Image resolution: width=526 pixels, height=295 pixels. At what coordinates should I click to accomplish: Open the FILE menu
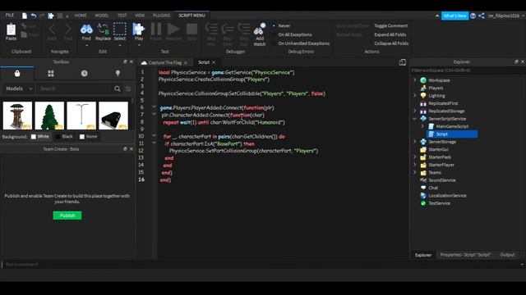click(x=10, y=16)
